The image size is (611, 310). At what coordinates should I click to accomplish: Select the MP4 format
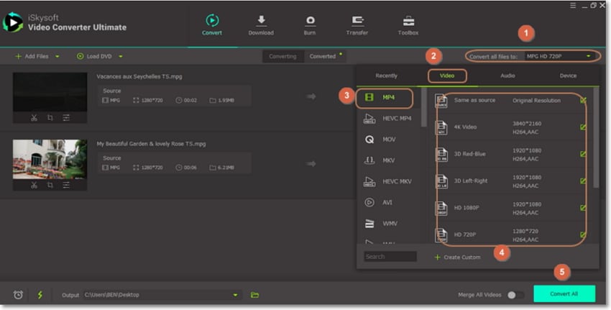[x=388, y=98]
